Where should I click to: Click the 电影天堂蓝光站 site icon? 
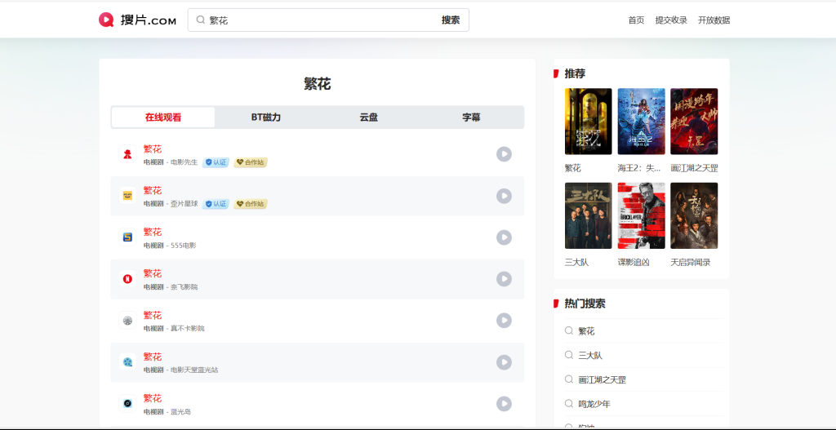(127, 362)
